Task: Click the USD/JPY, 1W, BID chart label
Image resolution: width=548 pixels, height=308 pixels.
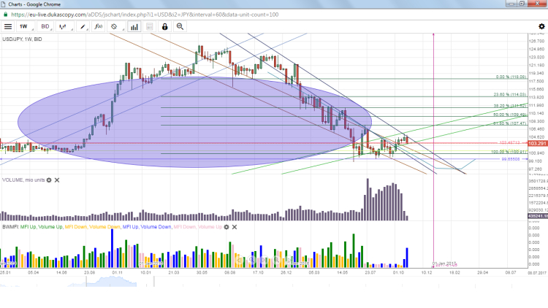Action: (x=22, y=39)
